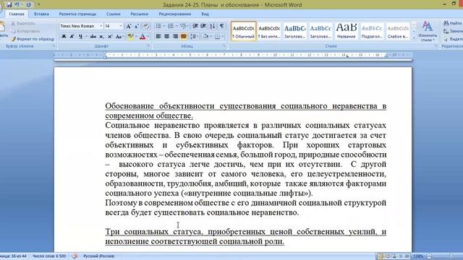Viewport: 463px width, 260px height.
Task: Apply the Слабое выделение style
Action: [397, 31]
